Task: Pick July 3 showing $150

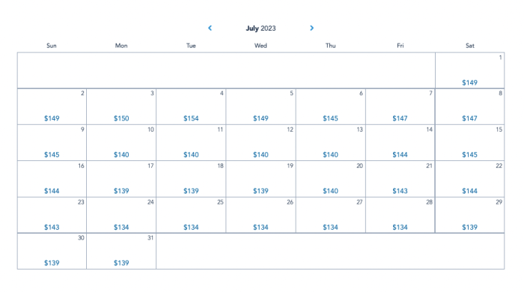Action: [121, 106]
